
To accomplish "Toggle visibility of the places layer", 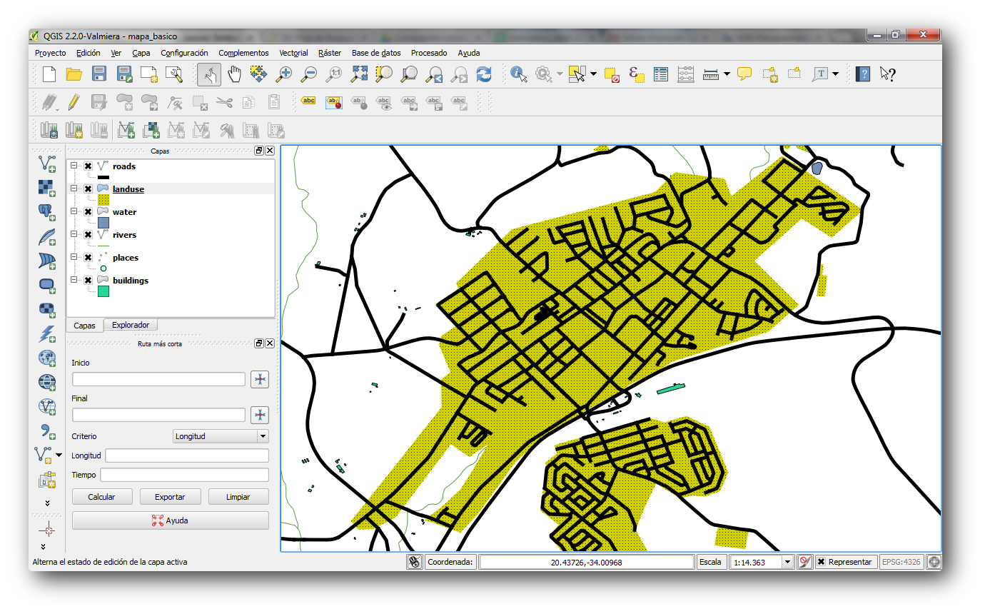I will (88, 258).
